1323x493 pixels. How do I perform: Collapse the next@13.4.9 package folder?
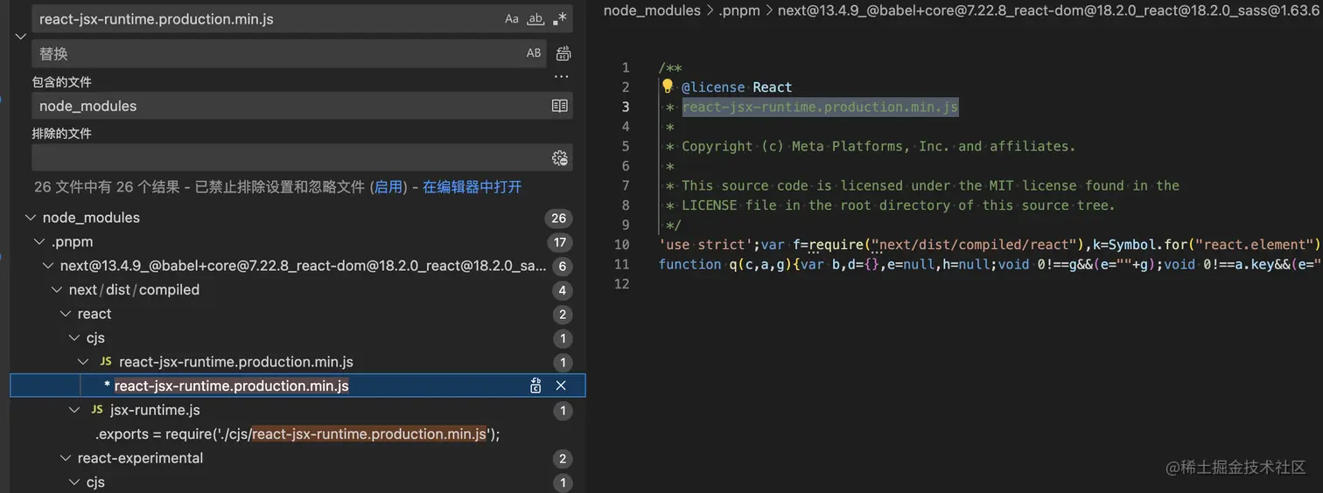point(48,266)
